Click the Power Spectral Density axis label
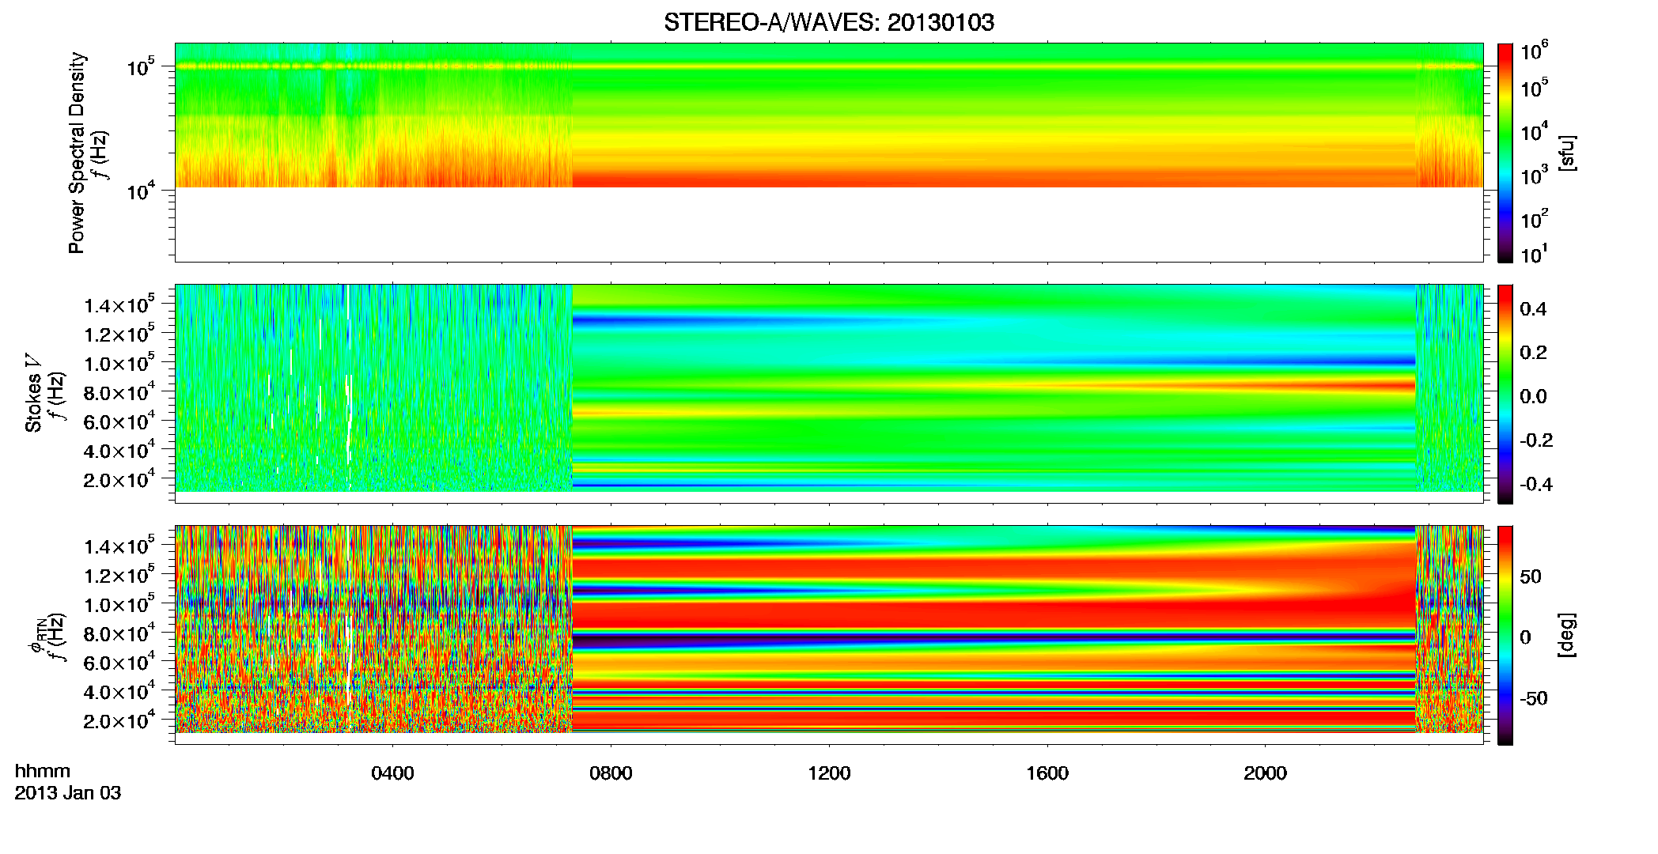This screenshot has width=1658, height=854. [x=77, y=153]
